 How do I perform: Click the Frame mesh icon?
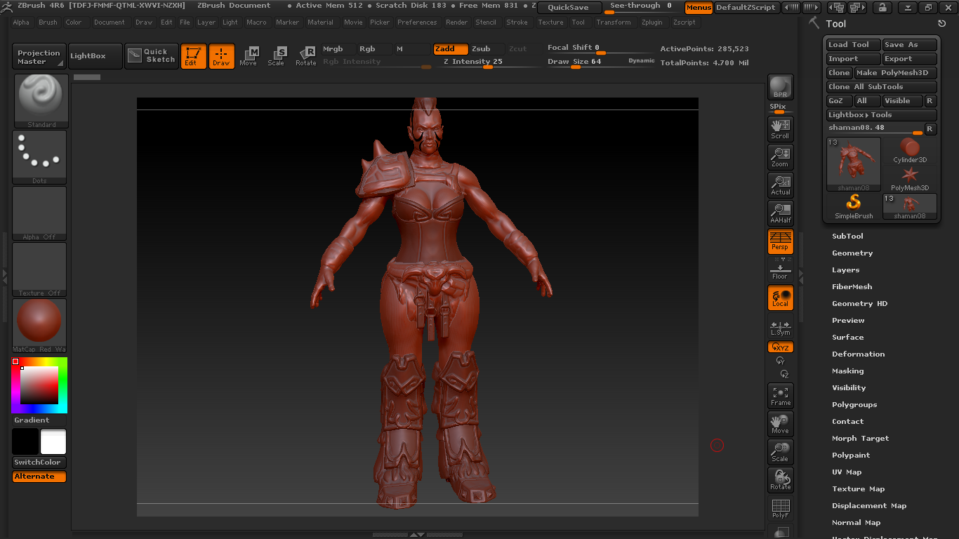tap(780, 396)
